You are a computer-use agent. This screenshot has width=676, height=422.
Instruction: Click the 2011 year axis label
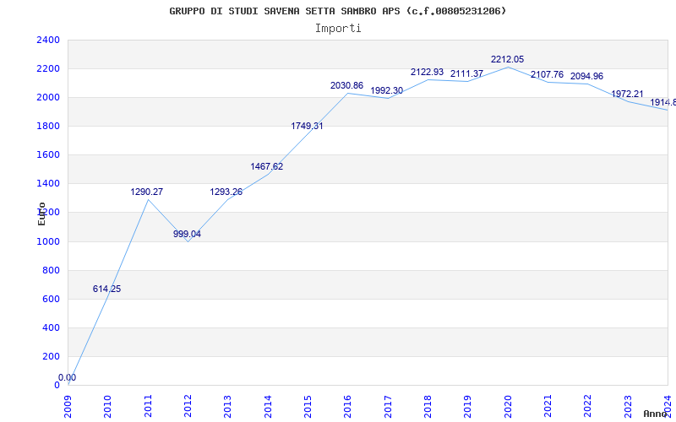(148, 407)
